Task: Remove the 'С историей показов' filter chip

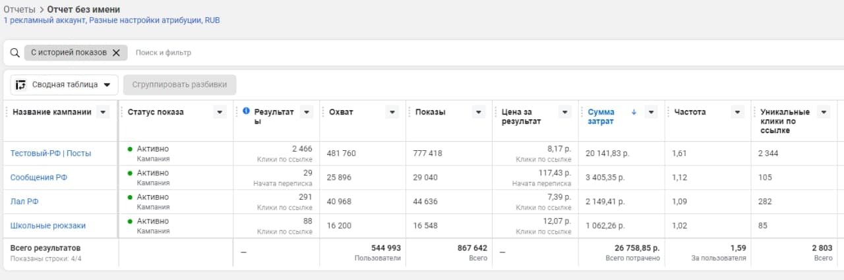Action: 116,53
